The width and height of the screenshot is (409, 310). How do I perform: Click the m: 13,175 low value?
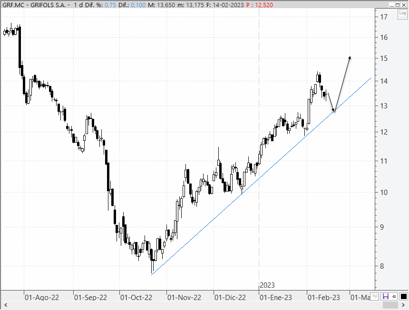point(191,5)
